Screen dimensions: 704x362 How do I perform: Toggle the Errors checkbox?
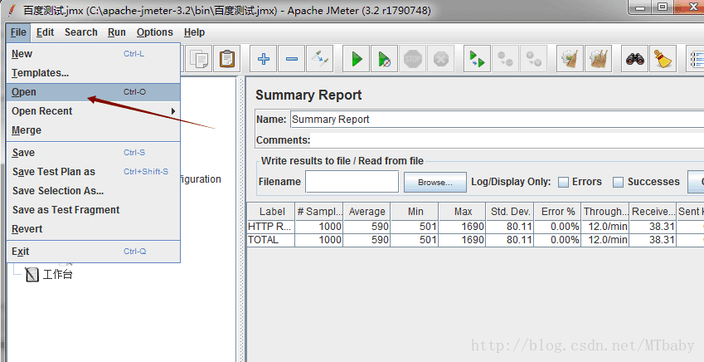click(563, 182)
